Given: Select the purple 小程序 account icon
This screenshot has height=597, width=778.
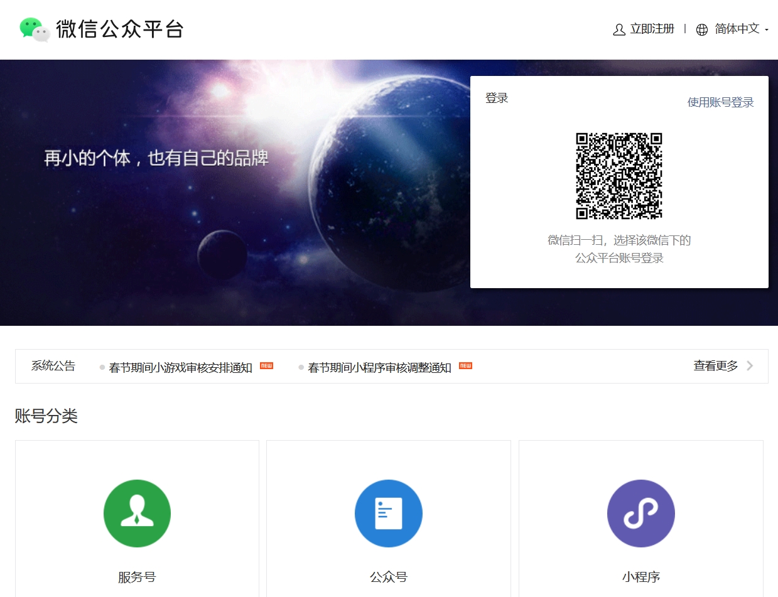Looking at the screenshot, I should (640, 513).
